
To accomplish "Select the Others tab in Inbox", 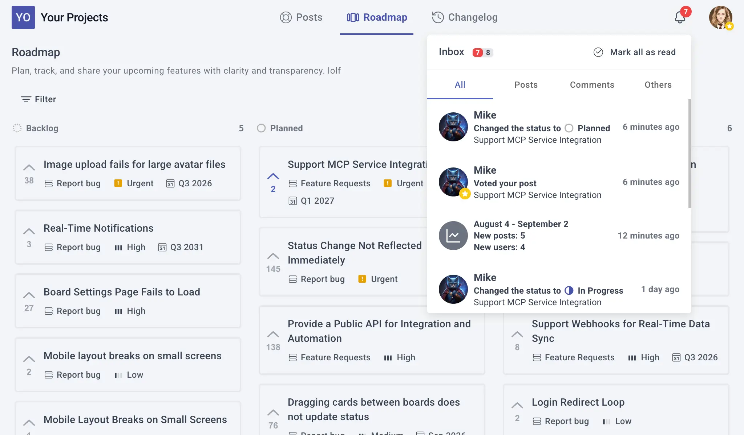I will click(658, 85).
